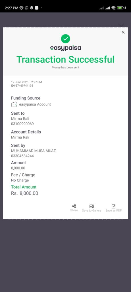Tap the green success checkmark icon
Viewport: 131px width, 292px height.
(65, 39)
